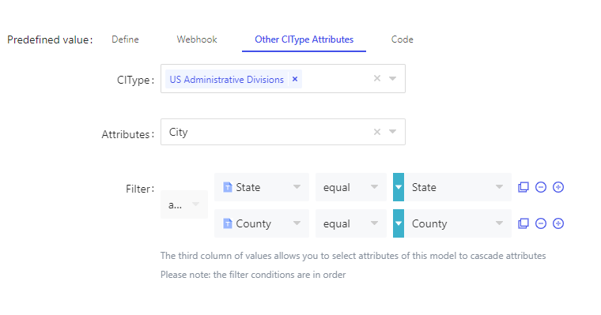Open State value attribute dropdown
Viewport: 601px width, 315px height.
point(458,187)
